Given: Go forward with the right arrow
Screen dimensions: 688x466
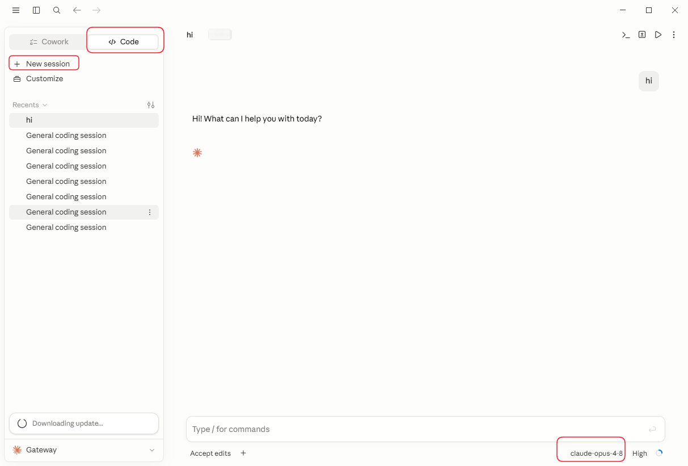Looking at the screenshot, I should point(96,10).
